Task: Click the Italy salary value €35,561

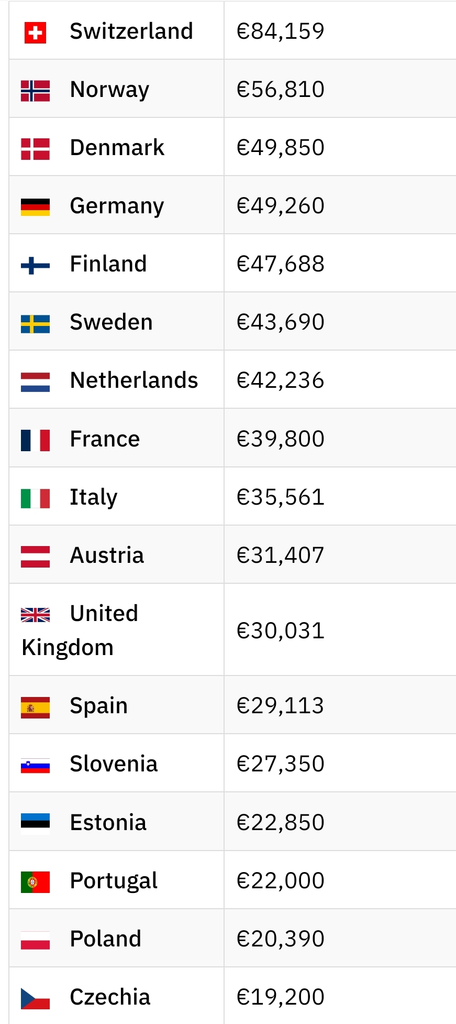Action: point(281,497)
